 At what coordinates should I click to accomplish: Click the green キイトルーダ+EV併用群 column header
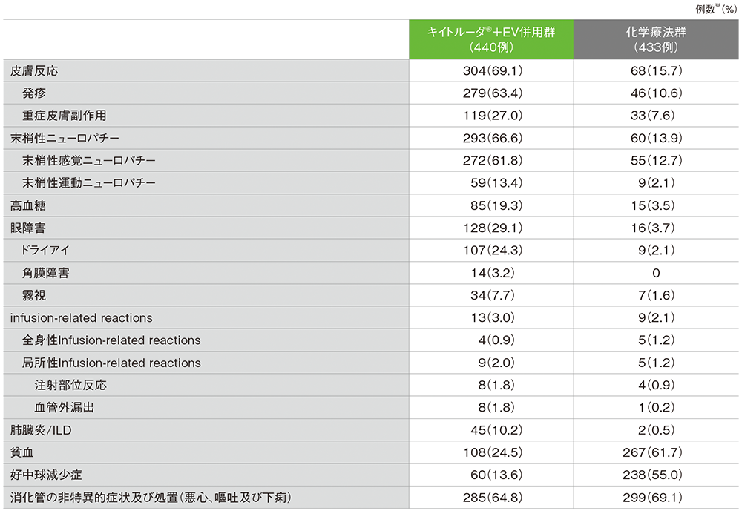pyautogui.click(x=490, y=39)
